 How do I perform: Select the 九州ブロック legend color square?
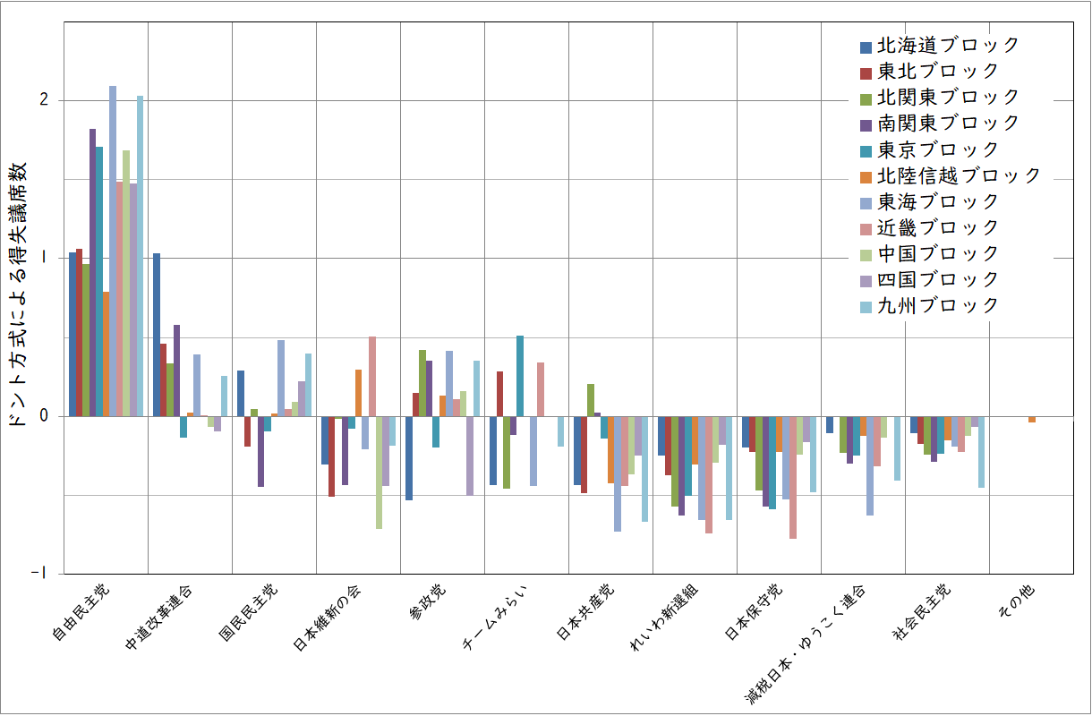click(866, 306)
